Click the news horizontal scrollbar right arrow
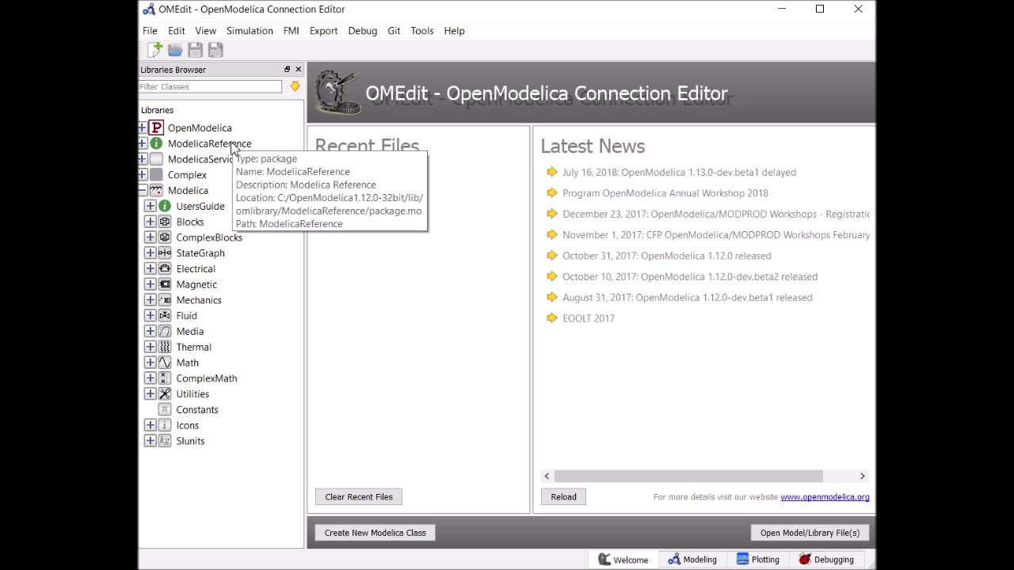Viewport: 1014px width, 570px height. [x=862, y=476]
